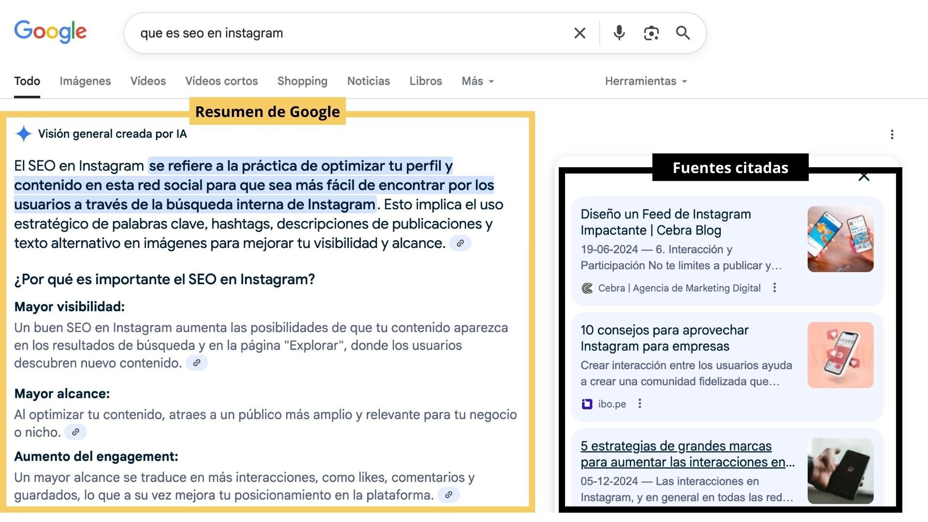This screenshot has height=522, width=928.
Task: Open '10 consejos para aprovechar Instagram' result
Action: tap(664, 338)
